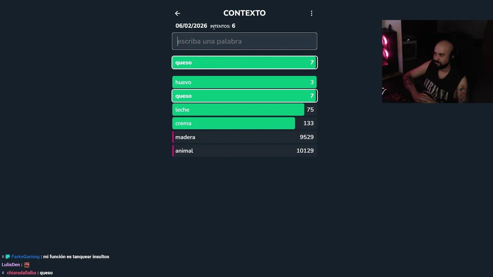Image resolution: width=493 pixels, height=277 pixels.
Task: Click the queso row beneath huevo
Action: pyautogui.click(x=245, y=96)
